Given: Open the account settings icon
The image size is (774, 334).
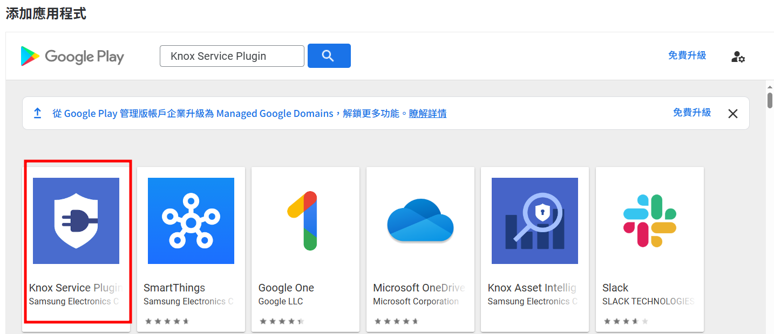Looking at the screenshot, I should pos(738,56).
